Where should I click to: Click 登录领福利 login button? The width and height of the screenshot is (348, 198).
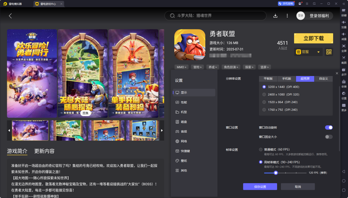pyautogui.click(x=319, y=16)
